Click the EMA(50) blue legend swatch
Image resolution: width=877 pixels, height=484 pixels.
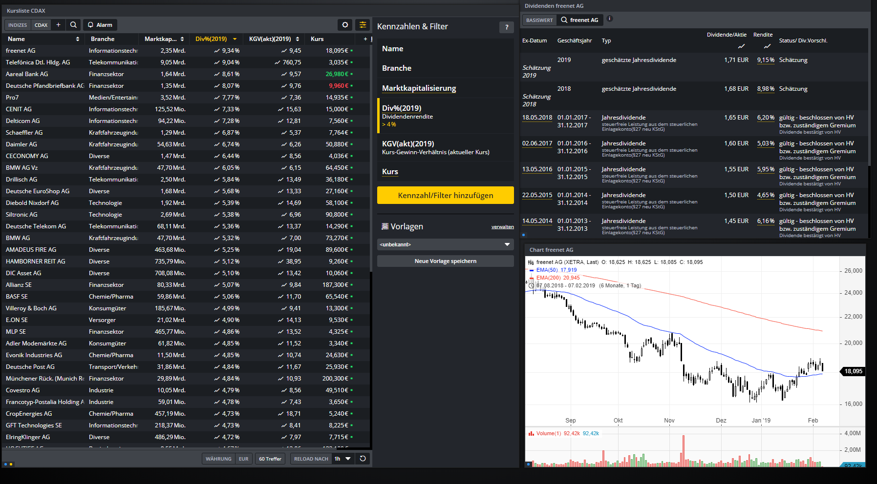pos(532,270)
